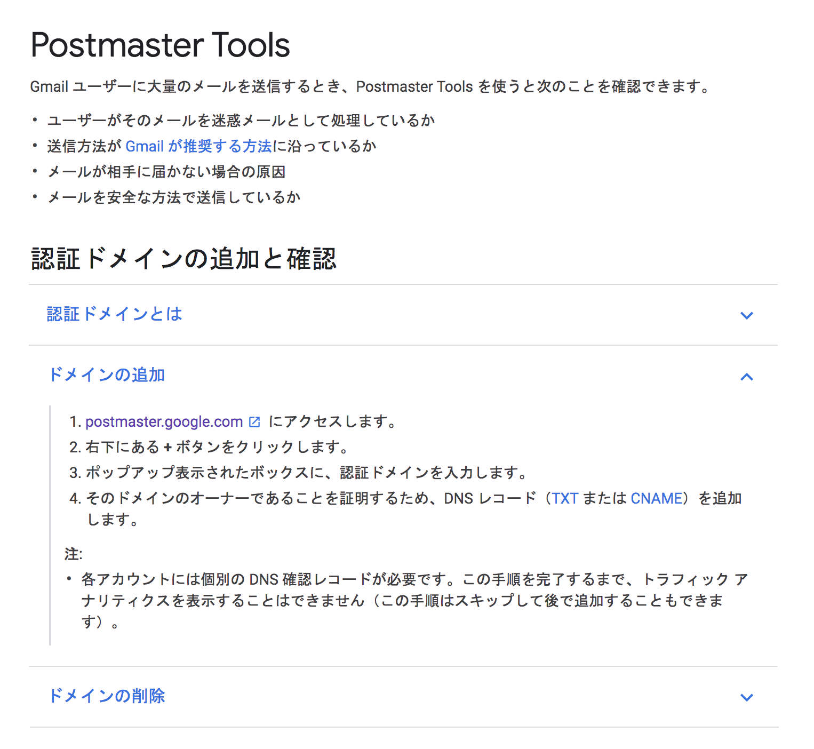814x749 pixels.
Task: Click the ドメインの追加 section title
Action: [x=107, y=375]
